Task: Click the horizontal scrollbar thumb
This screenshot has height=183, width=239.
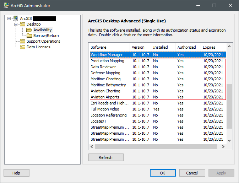Action: (x=156, y=146)
